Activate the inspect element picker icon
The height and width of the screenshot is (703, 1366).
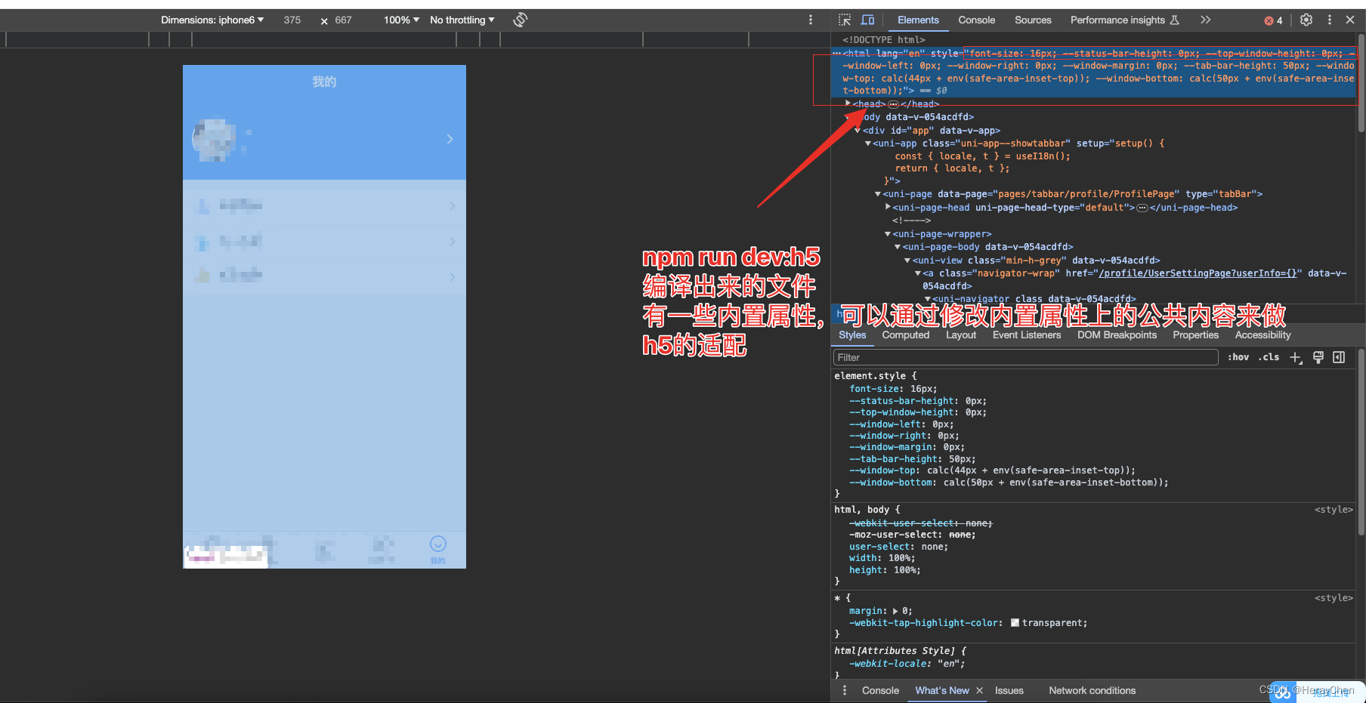pyautogui.click(x=845, y=20)
